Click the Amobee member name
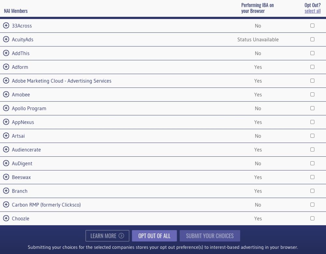The width and height of the screenshot is (326, 254). (21, 95)
